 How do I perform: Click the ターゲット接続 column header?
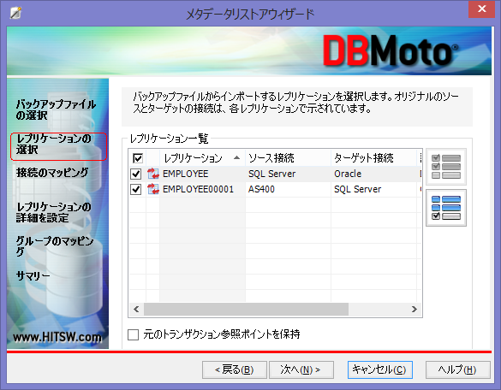click(374, 158)
